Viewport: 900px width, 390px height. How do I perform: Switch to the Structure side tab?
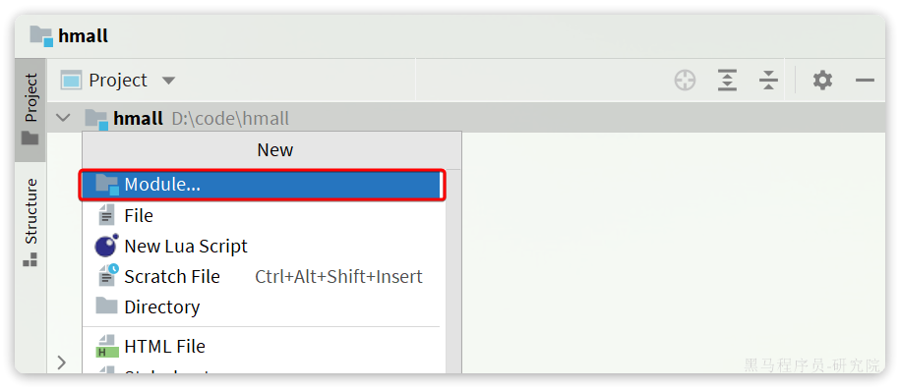pyautogui.click(x=30, y=222)
